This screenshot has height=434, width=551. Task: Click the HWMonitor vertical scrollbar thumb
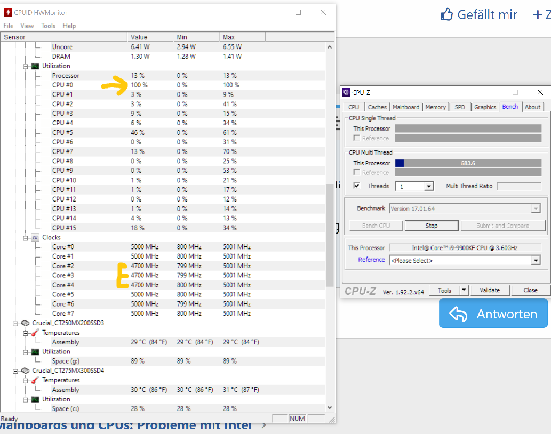pos(330,235)
